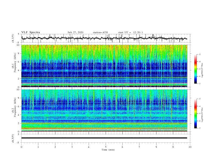The image size is (214, 165).
Task: Click the "-7" tick on ch.1 colorbar
Action: [199, 84]
